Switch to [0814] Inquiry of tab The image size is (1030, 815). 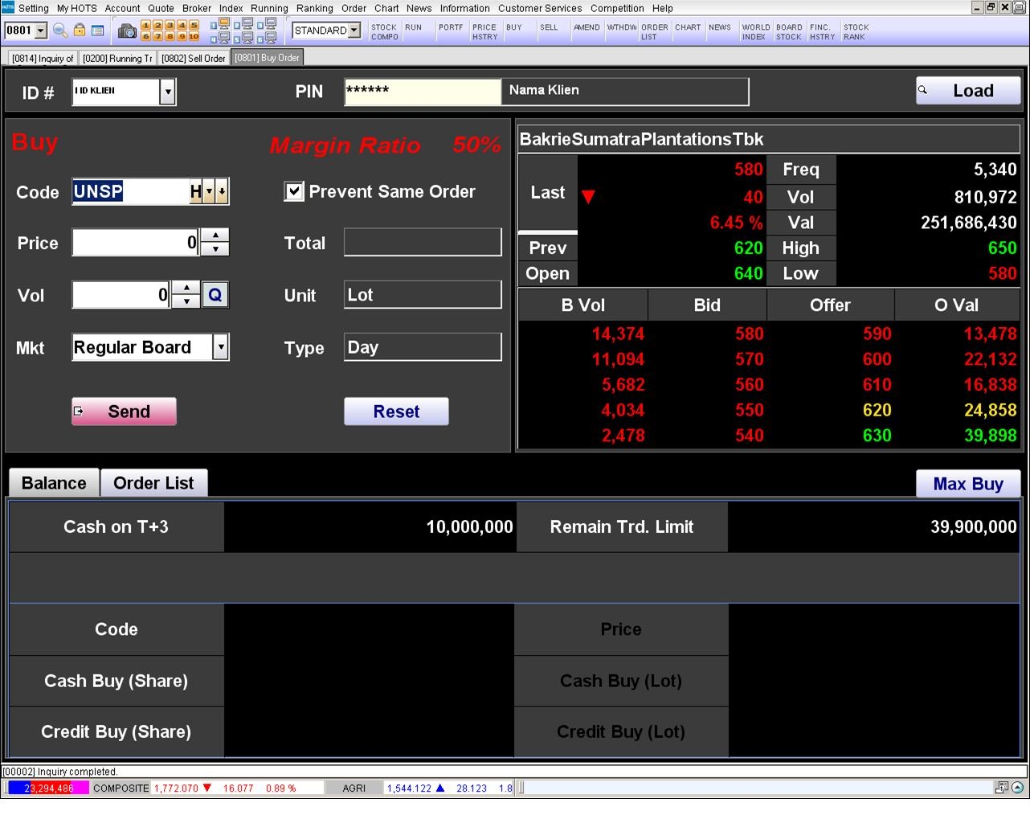coord(43,58)
